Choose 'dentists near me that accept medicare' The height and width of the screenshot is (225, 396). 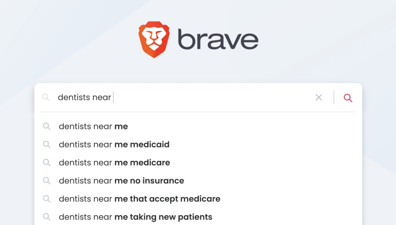198,199
